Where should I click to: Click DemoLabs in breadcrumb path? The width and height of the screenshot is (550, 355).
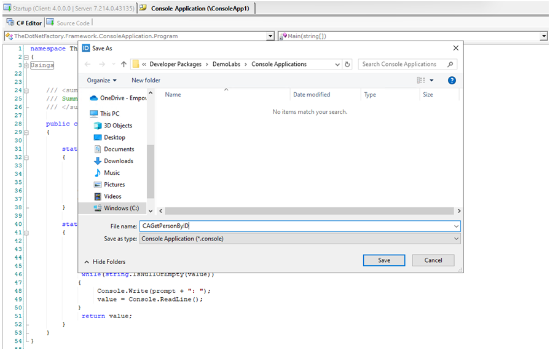[226, 64]
